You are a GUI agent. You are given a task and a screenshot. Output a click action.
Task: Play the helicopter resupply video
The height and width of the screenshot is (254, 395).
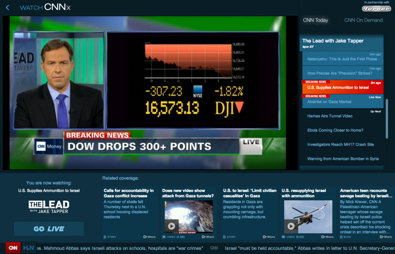tap(291, 226)
